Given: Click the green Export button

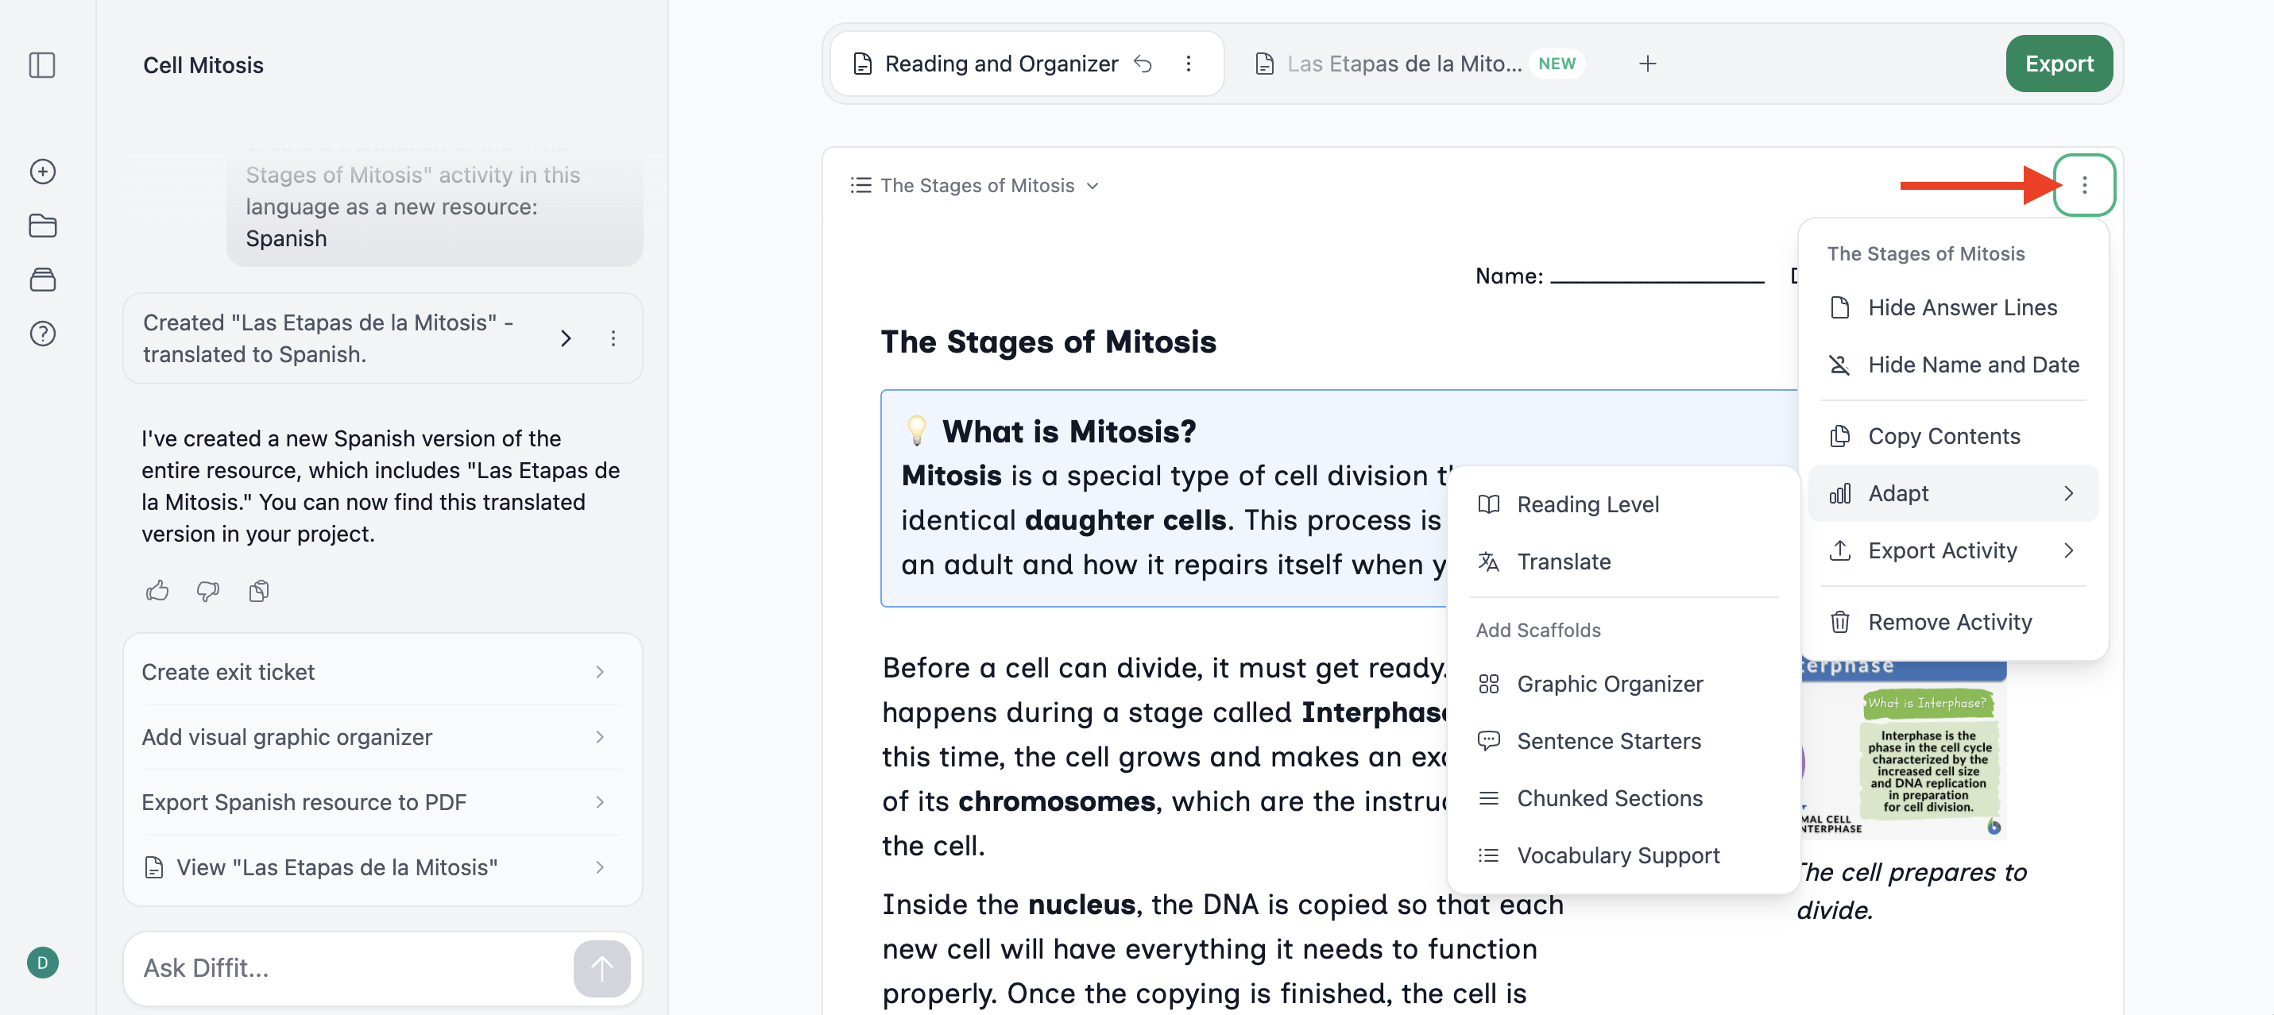Looking at the screenshot, I should click(2059, 64).
